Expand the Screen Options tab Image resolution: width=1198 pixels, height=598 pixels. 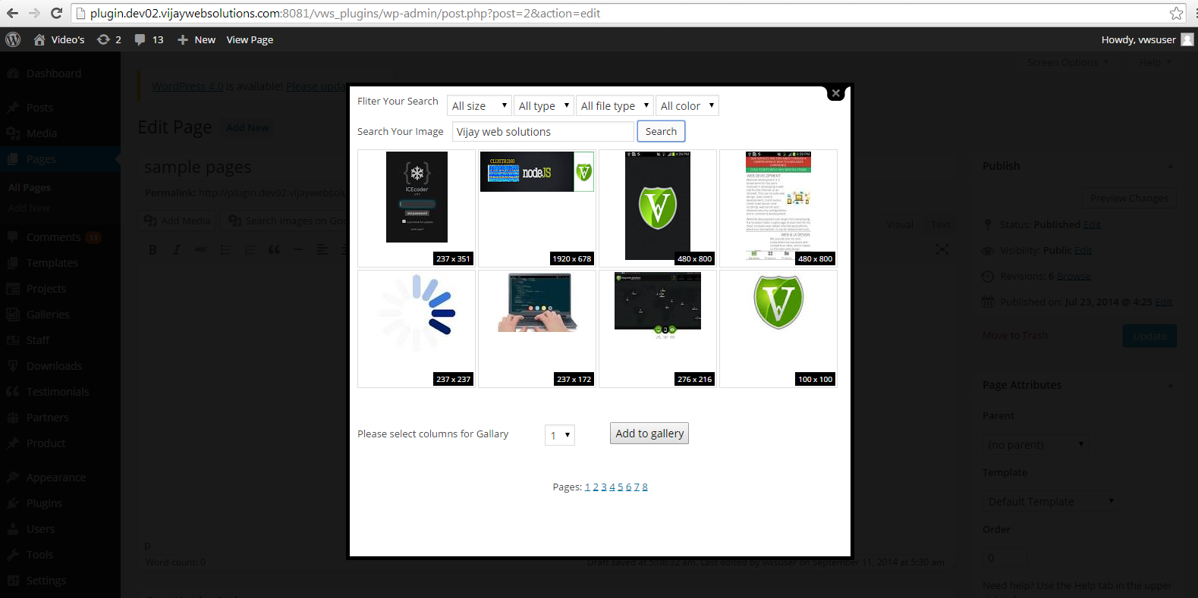(x=1068, y=62)
